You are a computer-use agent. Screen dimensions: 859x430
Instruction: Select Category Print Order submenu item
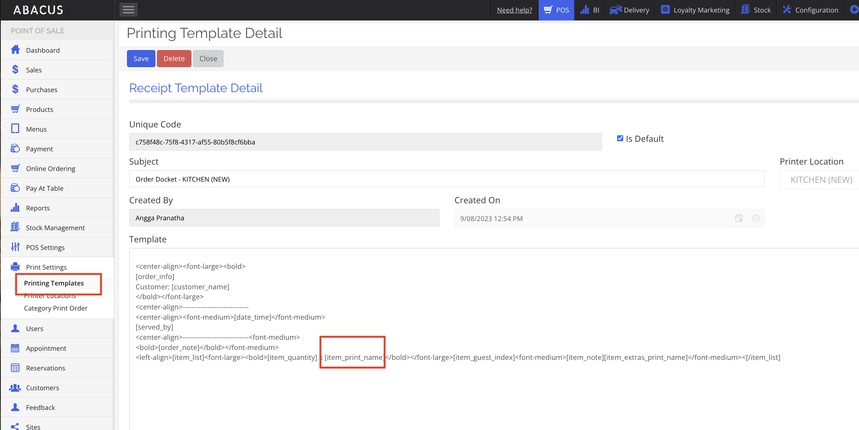(56, 308)
